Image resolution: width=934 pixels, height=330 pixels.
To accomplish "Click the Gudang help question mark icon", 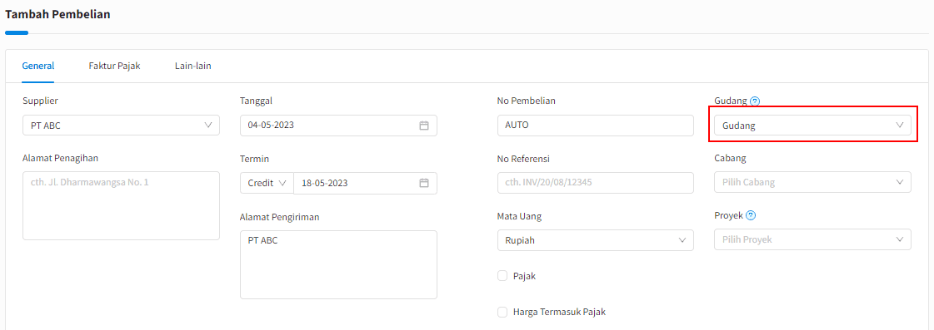I will coord(755,101).
